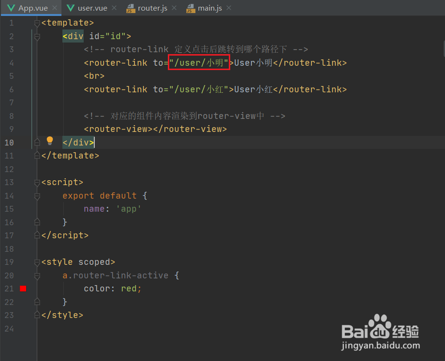Click the closing </style> tag

coord(62,315)
